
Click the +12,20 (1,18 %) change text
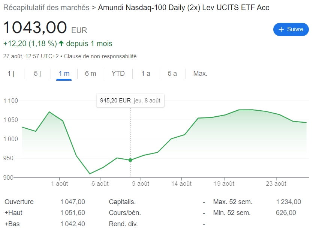point(30,44)
